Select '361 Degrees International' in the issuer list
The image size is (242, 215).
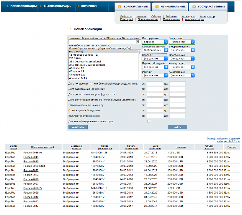85,62
